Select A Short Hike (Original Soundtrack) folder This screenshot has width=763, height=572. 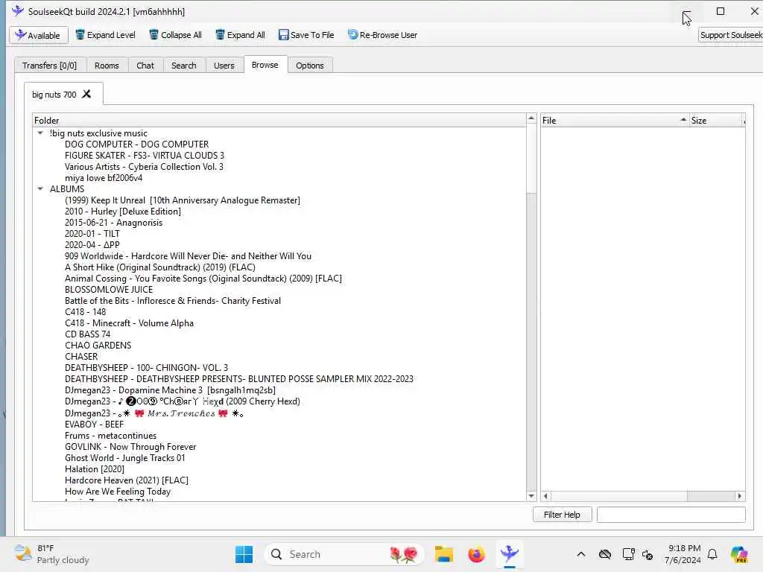pyautogui.click(x=160, y=267)
